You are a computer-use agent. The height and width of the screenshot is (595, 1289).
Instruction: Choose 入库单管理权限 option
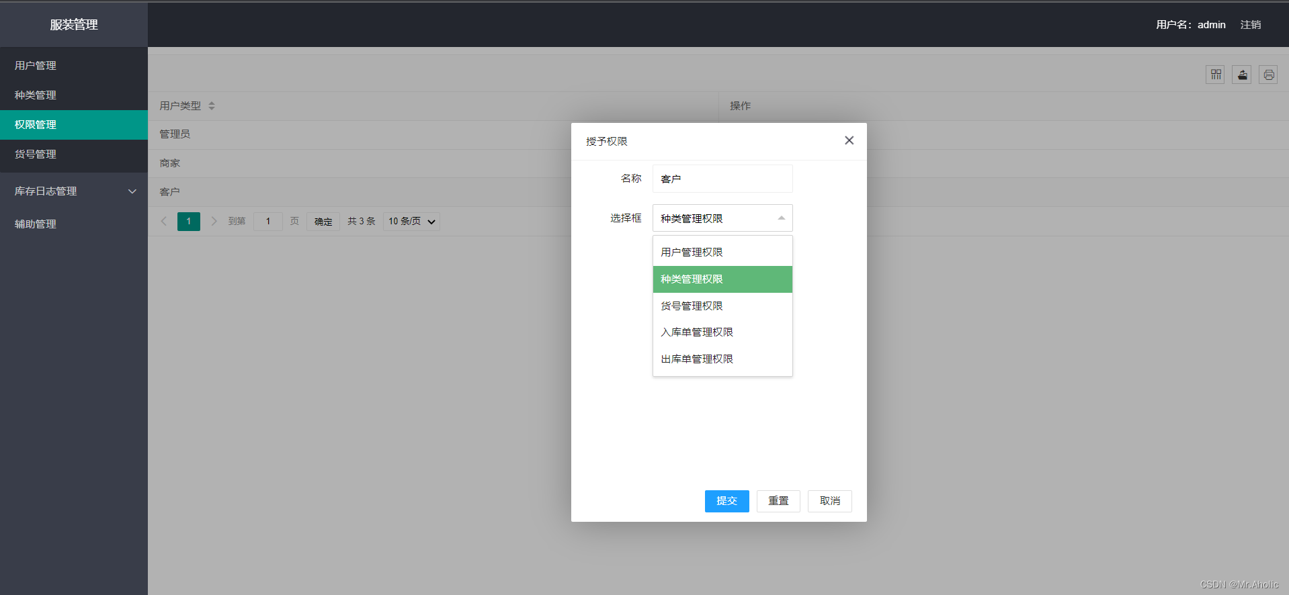(x=722, y=332)
